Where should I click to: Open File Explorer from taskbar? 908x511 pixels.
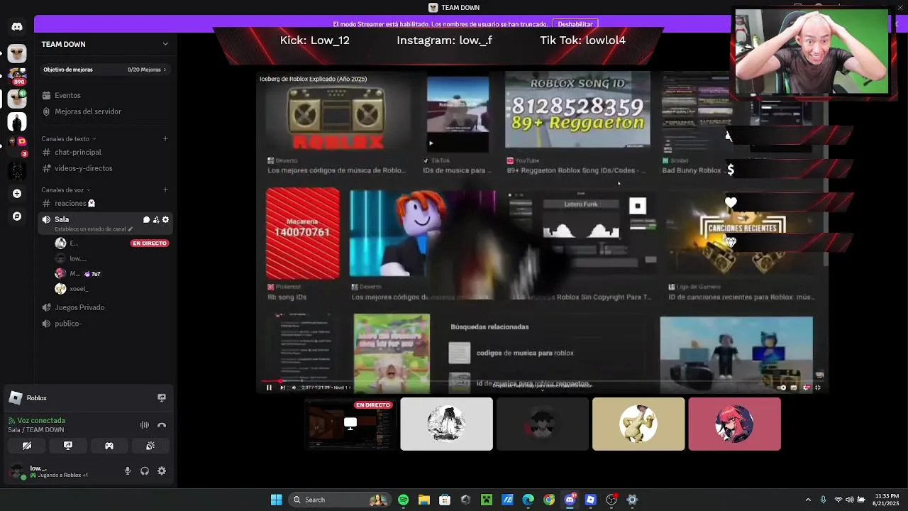(423, 500)
